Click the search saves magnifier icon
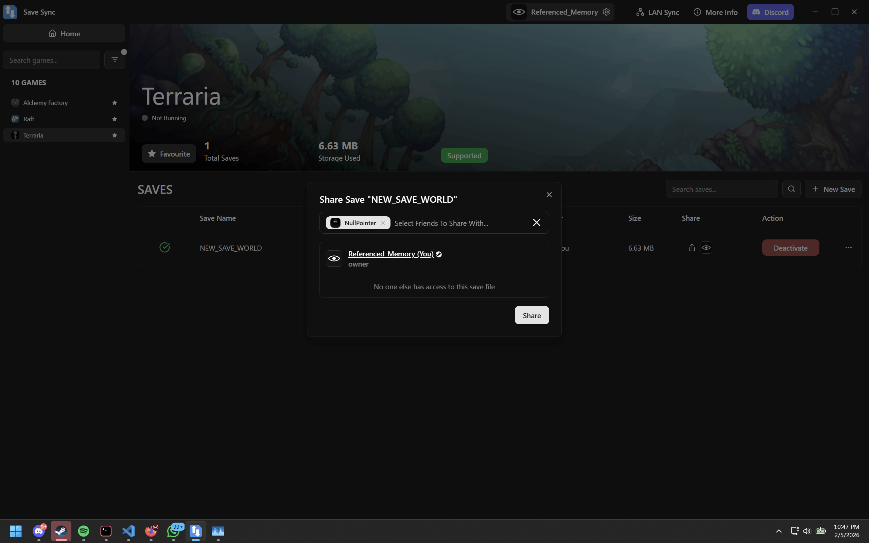This screenshot has height=543, width=869. (x=791, y=189)
